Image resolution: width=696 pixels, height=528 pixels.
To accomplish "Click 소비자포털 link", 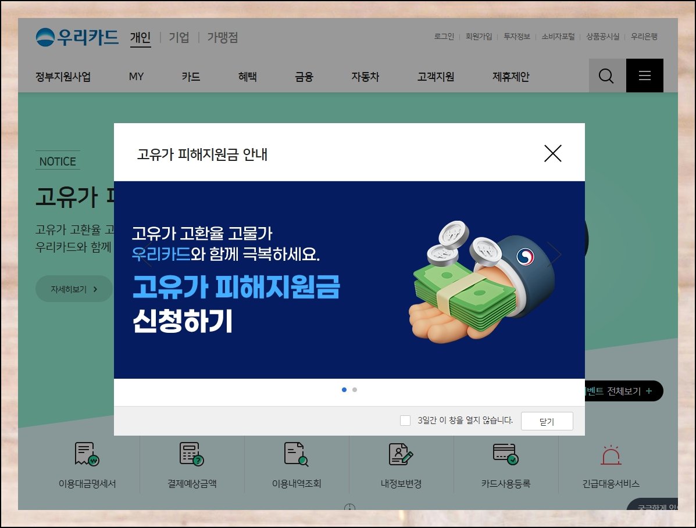I will coord(558,37).
